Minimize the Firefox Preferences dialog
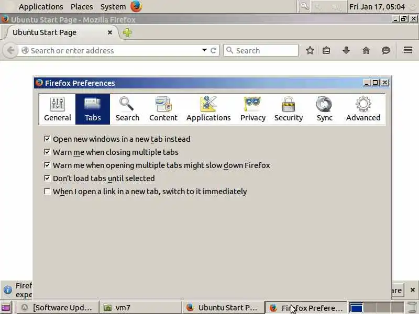This screenshot has height=314, width=419. coord(366,83)
